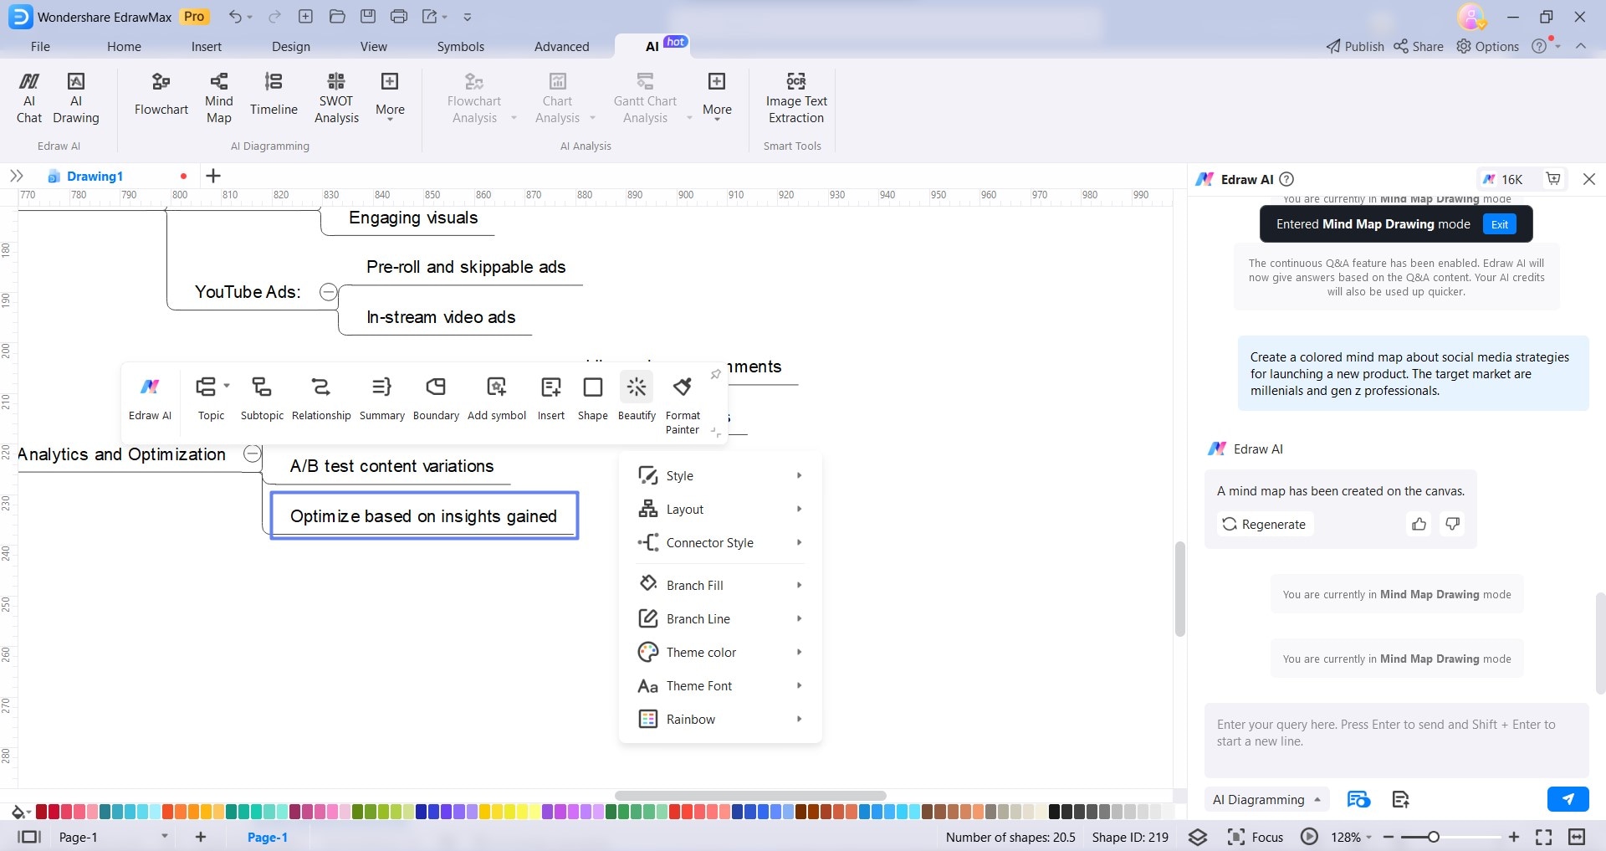Viewport: 1606px width, 851px height.
Task: Open the Page-1 page selector dropdown
Action: [113, 837]
